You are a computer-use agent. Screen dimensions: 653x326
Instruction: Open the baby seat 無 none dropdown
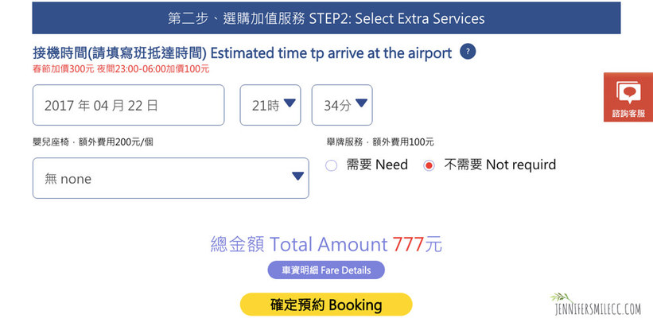click(x=170, y=178)
